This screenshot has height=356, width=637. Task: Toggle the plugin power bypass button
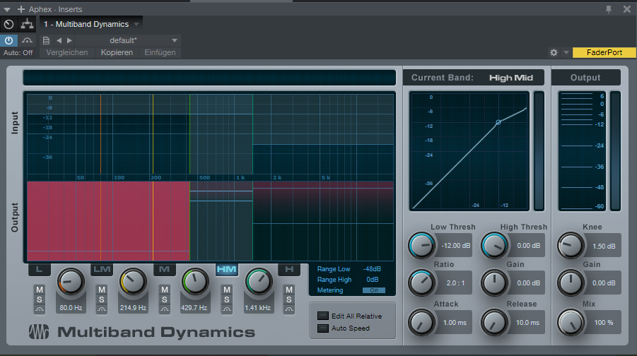tap(8, 40)
